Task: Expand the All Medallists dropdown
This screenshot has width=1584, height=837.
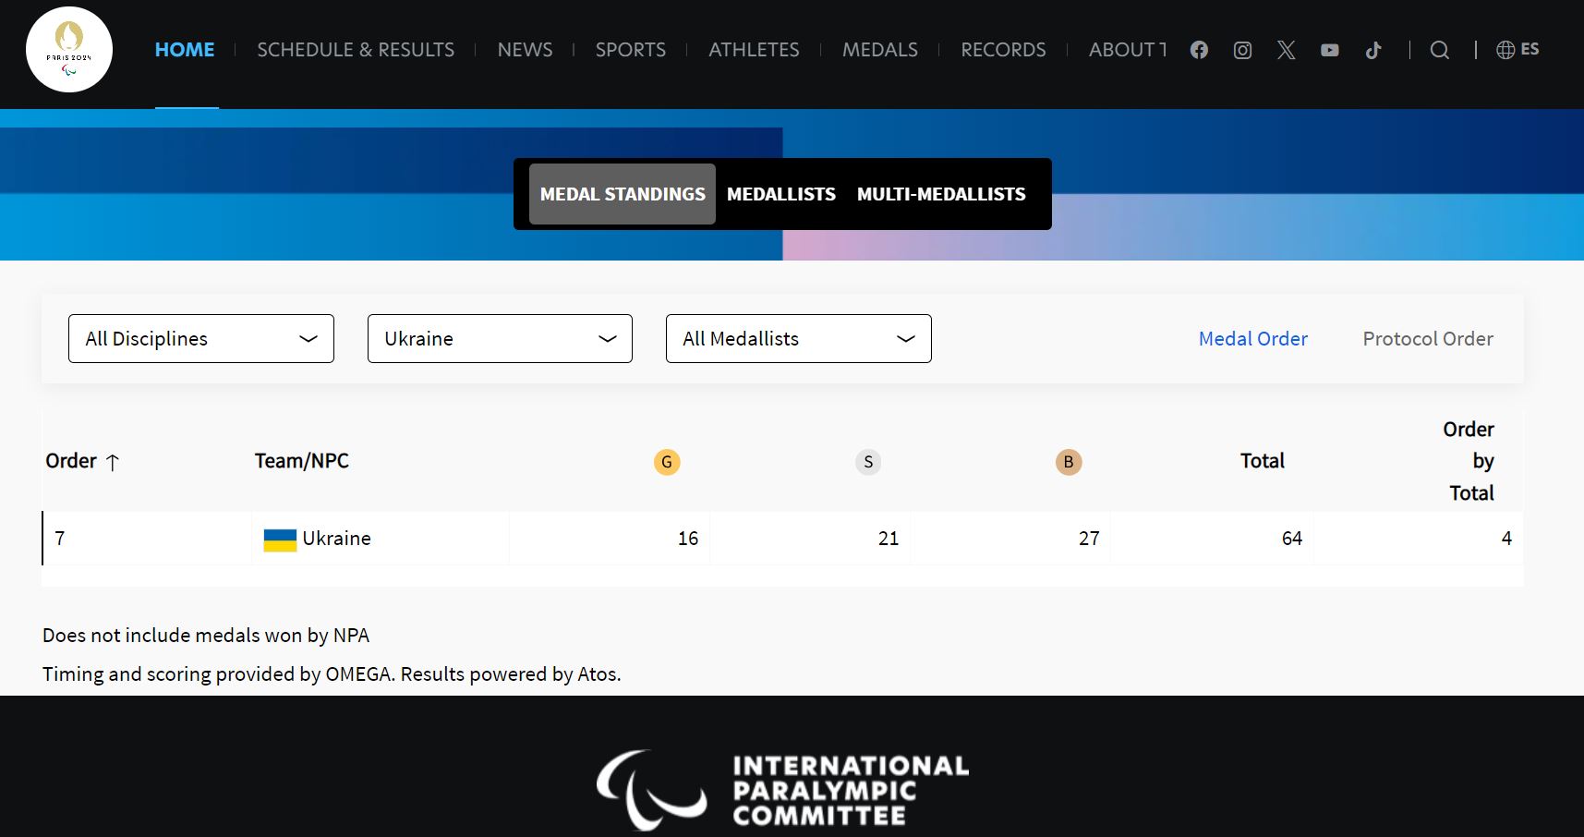Action: click(799, 339)
